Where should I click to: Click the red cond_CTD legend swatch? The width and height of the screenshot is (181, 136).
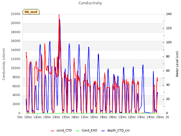(x=52, y=131)
